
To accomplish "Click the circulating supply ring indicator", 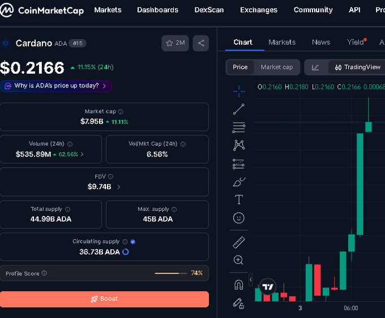I will 126,252.
